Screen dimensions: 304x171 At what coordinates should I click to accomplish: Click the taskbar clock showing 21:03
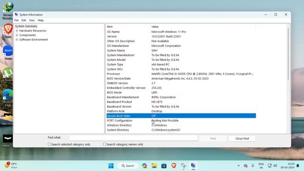coord(287,166)
